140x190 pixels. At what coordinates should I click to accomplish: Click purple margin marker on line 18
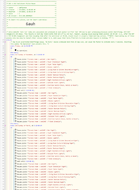point(5,42)
